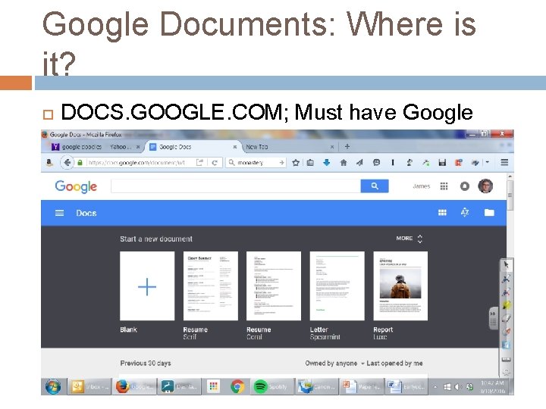The width and height of the screenshot is (546, 409).
Task: Open the Resume Coral template
Action: point(274,286)
